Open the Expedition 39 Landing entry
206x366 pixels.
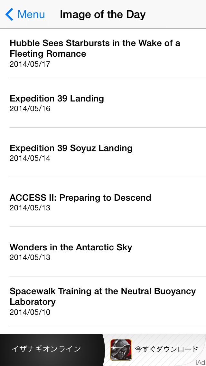coord(57,99)
